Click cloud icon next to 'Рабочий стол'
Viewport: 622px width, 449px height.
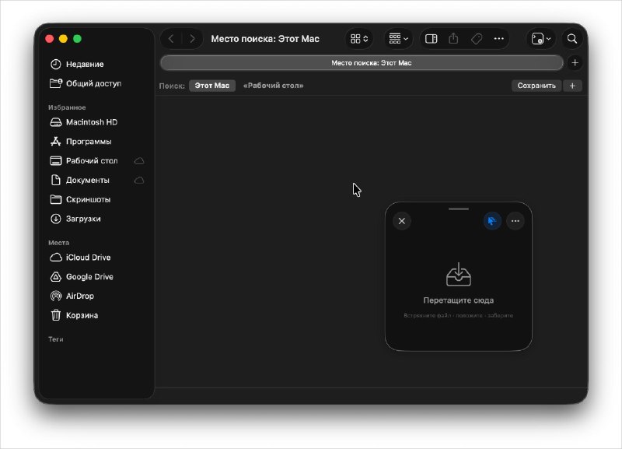(139, 161)
